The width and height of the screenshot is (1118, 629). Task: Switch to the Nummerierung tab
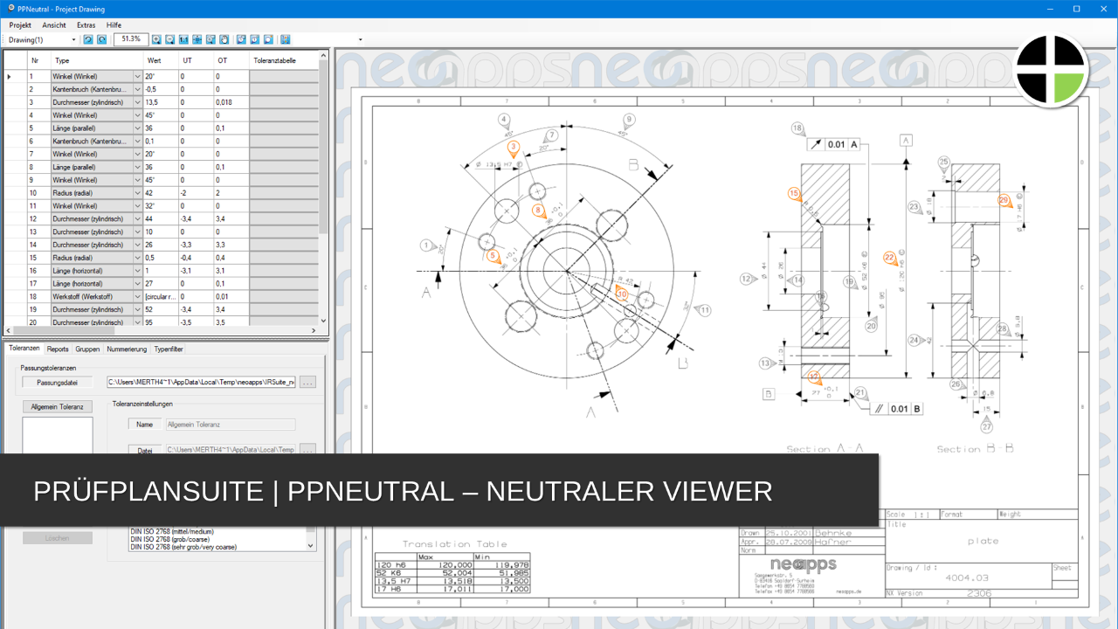[x=127, y=349]
